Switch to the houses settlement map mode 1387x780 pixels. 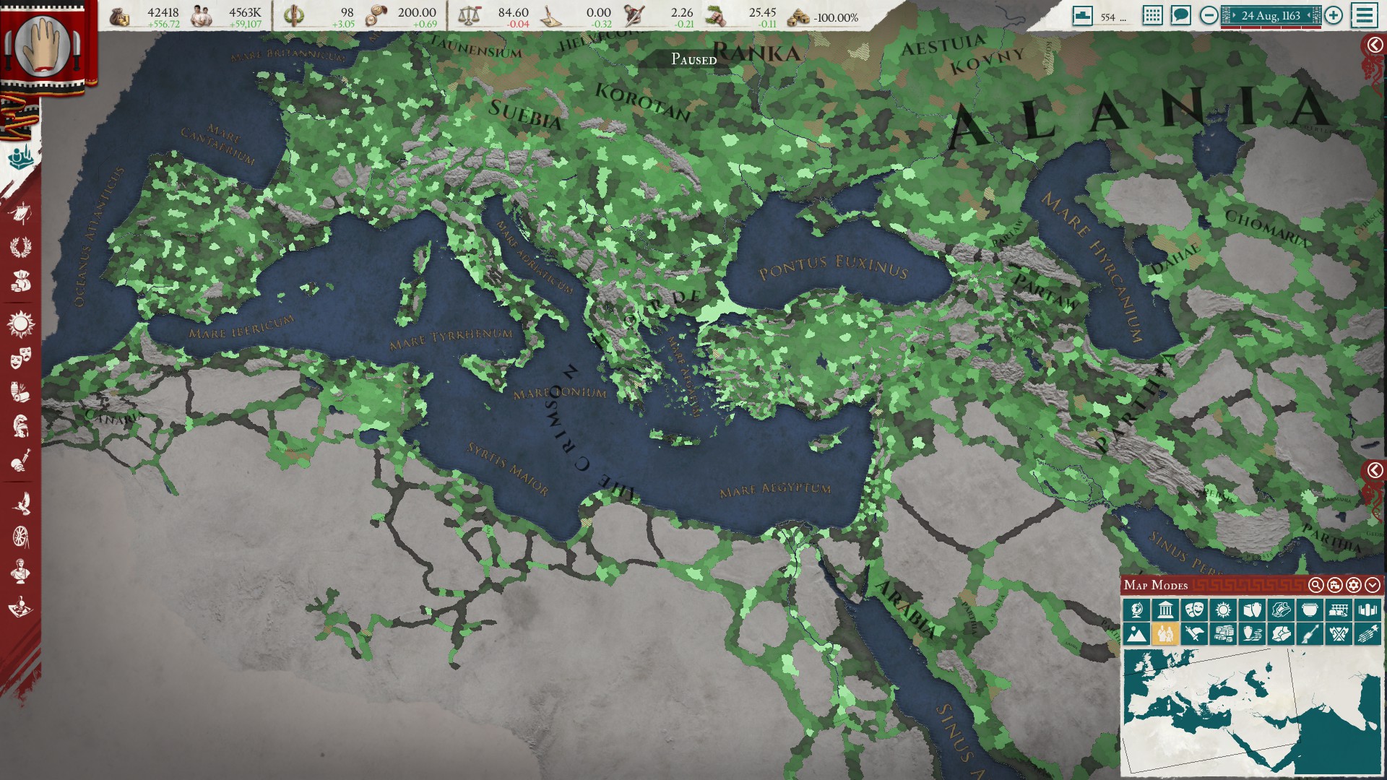point(1223,634)
